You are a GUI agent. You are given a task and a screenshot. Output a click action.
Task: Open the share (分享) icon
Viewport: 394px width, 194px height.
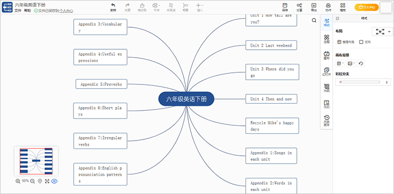299,5
